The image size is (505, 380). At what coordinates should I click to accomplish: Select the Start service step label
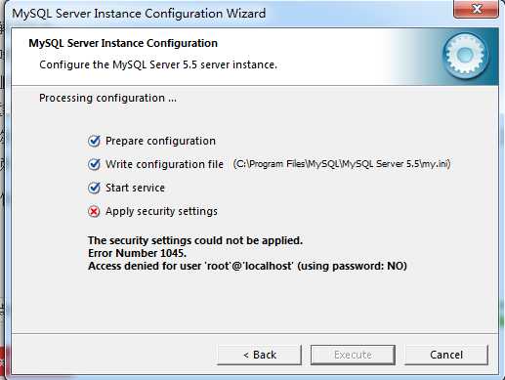click(135, 188)
